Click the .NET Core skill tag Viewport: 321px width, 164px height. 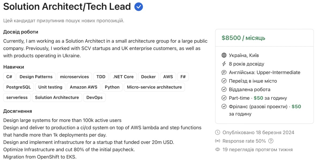pos(123,77)
